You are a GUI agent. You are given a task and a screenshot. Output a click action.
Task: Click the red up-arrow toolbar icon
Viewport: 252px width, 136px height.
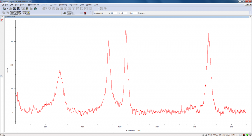click(85, 13)
